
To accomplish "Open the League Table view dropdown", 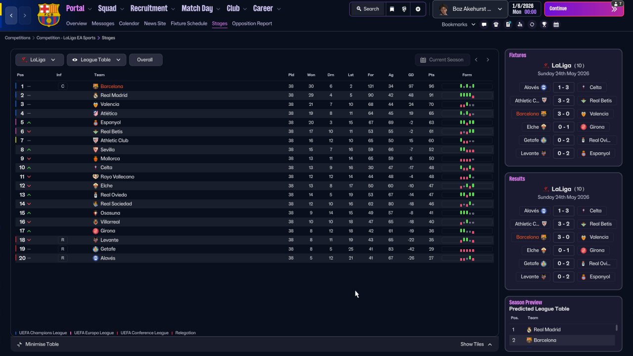I will coord(96,60).
